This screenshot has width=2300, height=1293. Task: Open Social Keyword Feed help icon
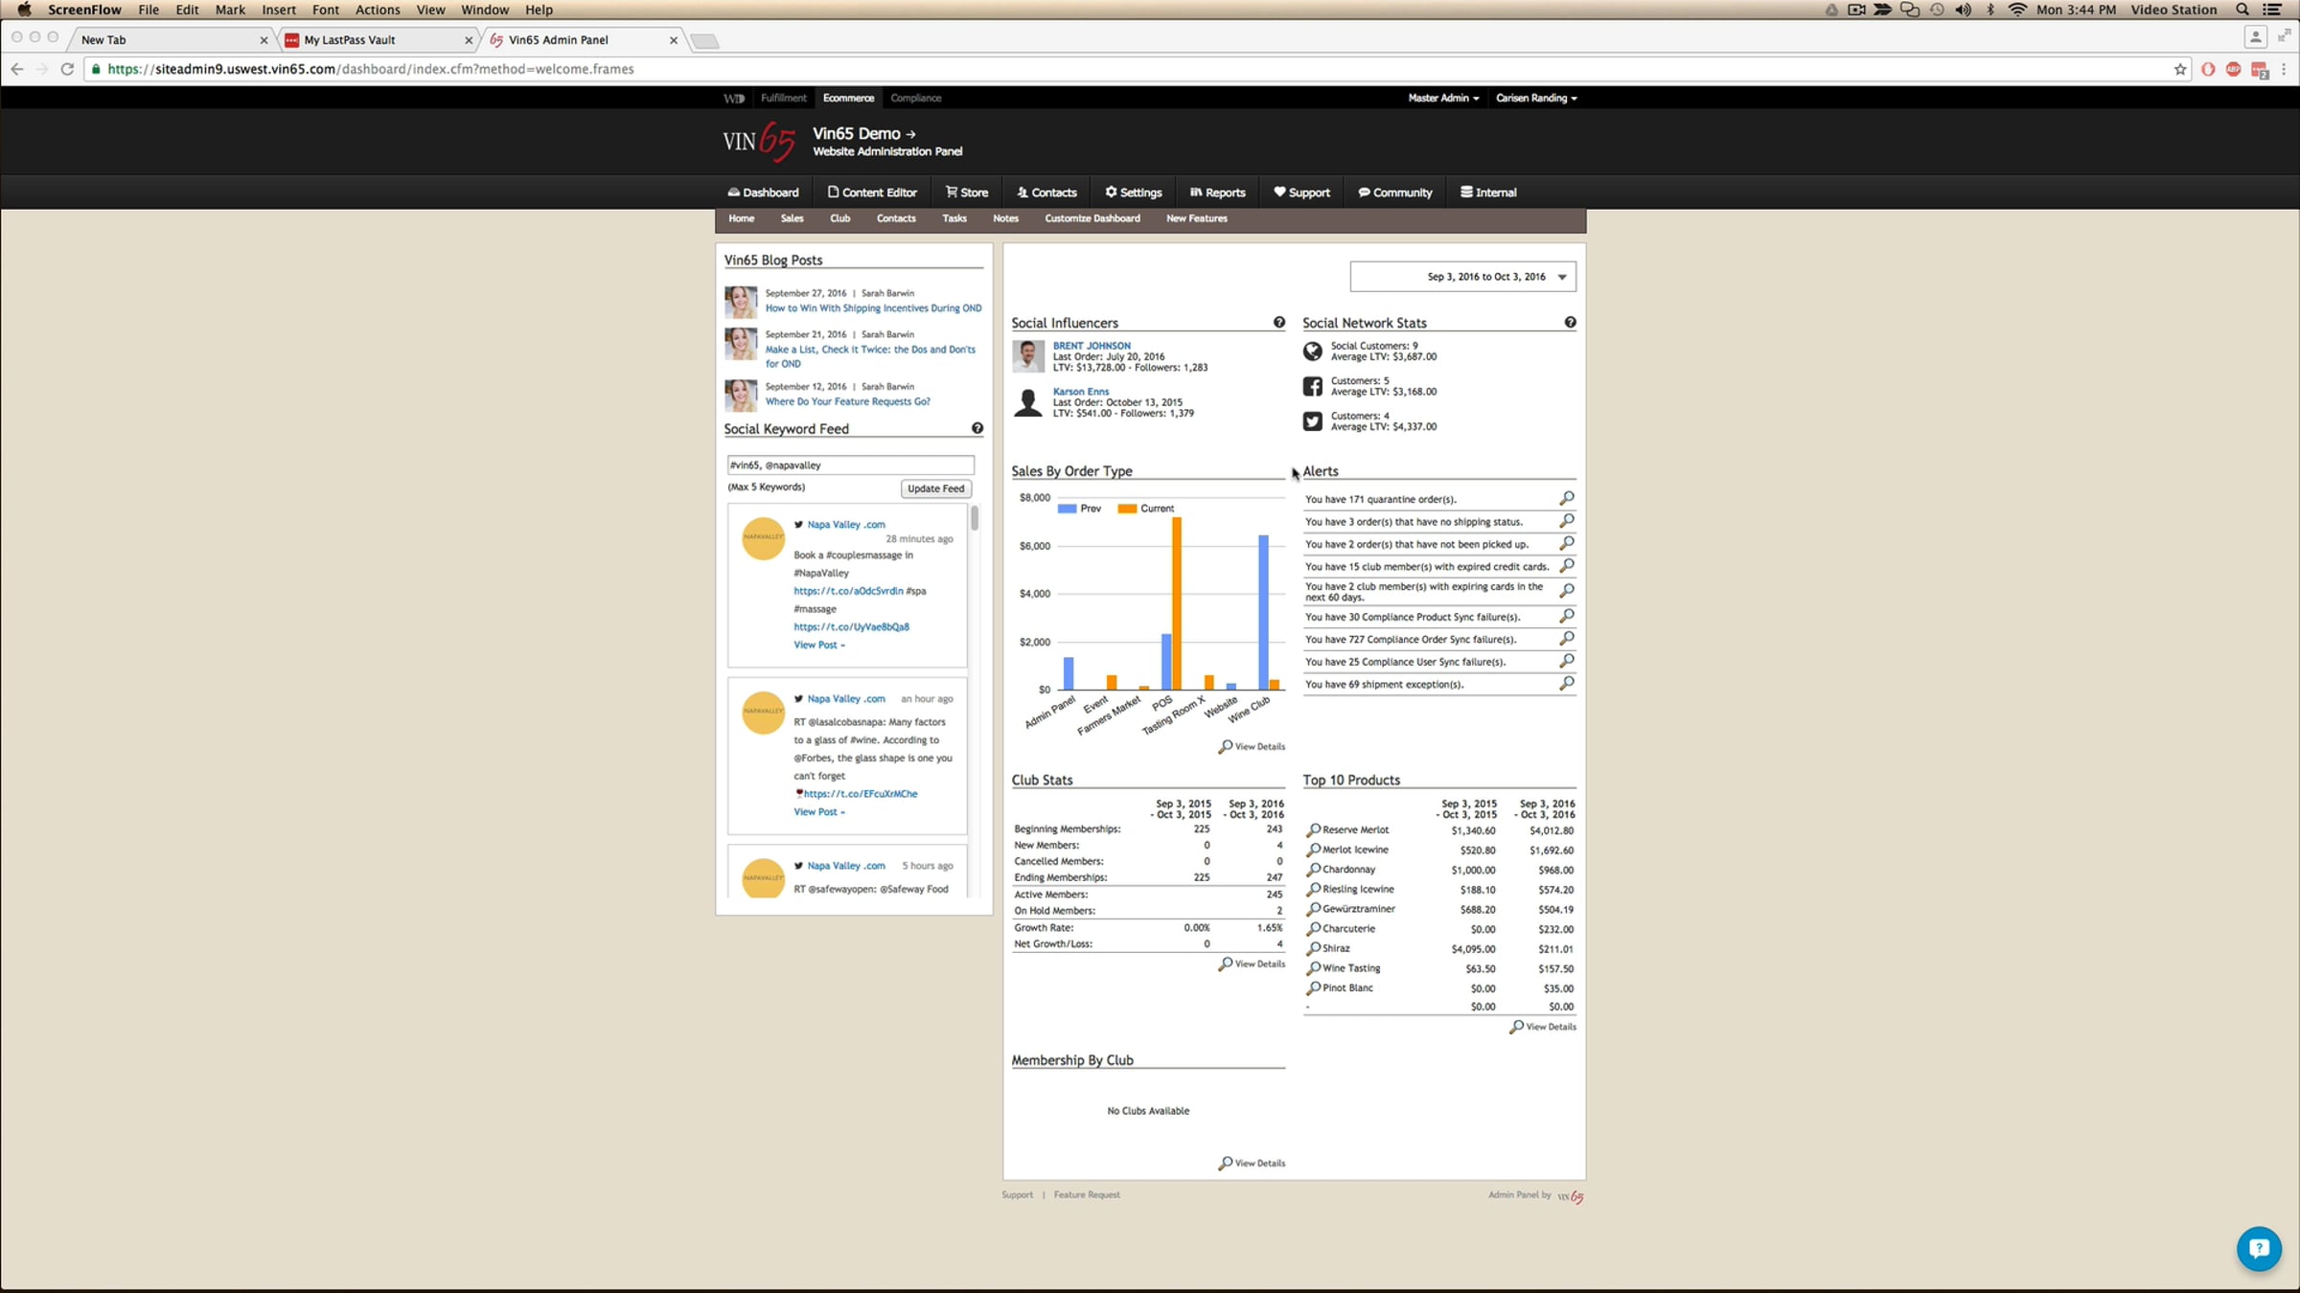[977, 428]
